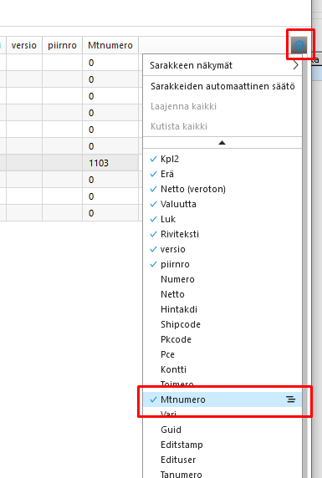This screenshot has height=478, width=322.
Task: Enable the Numero column
Action: [222, 279]
